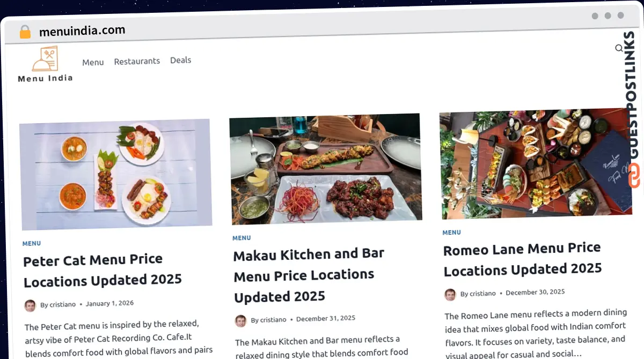
Task: Click MENU category tag above Romeo Lane
Action: 451,233
